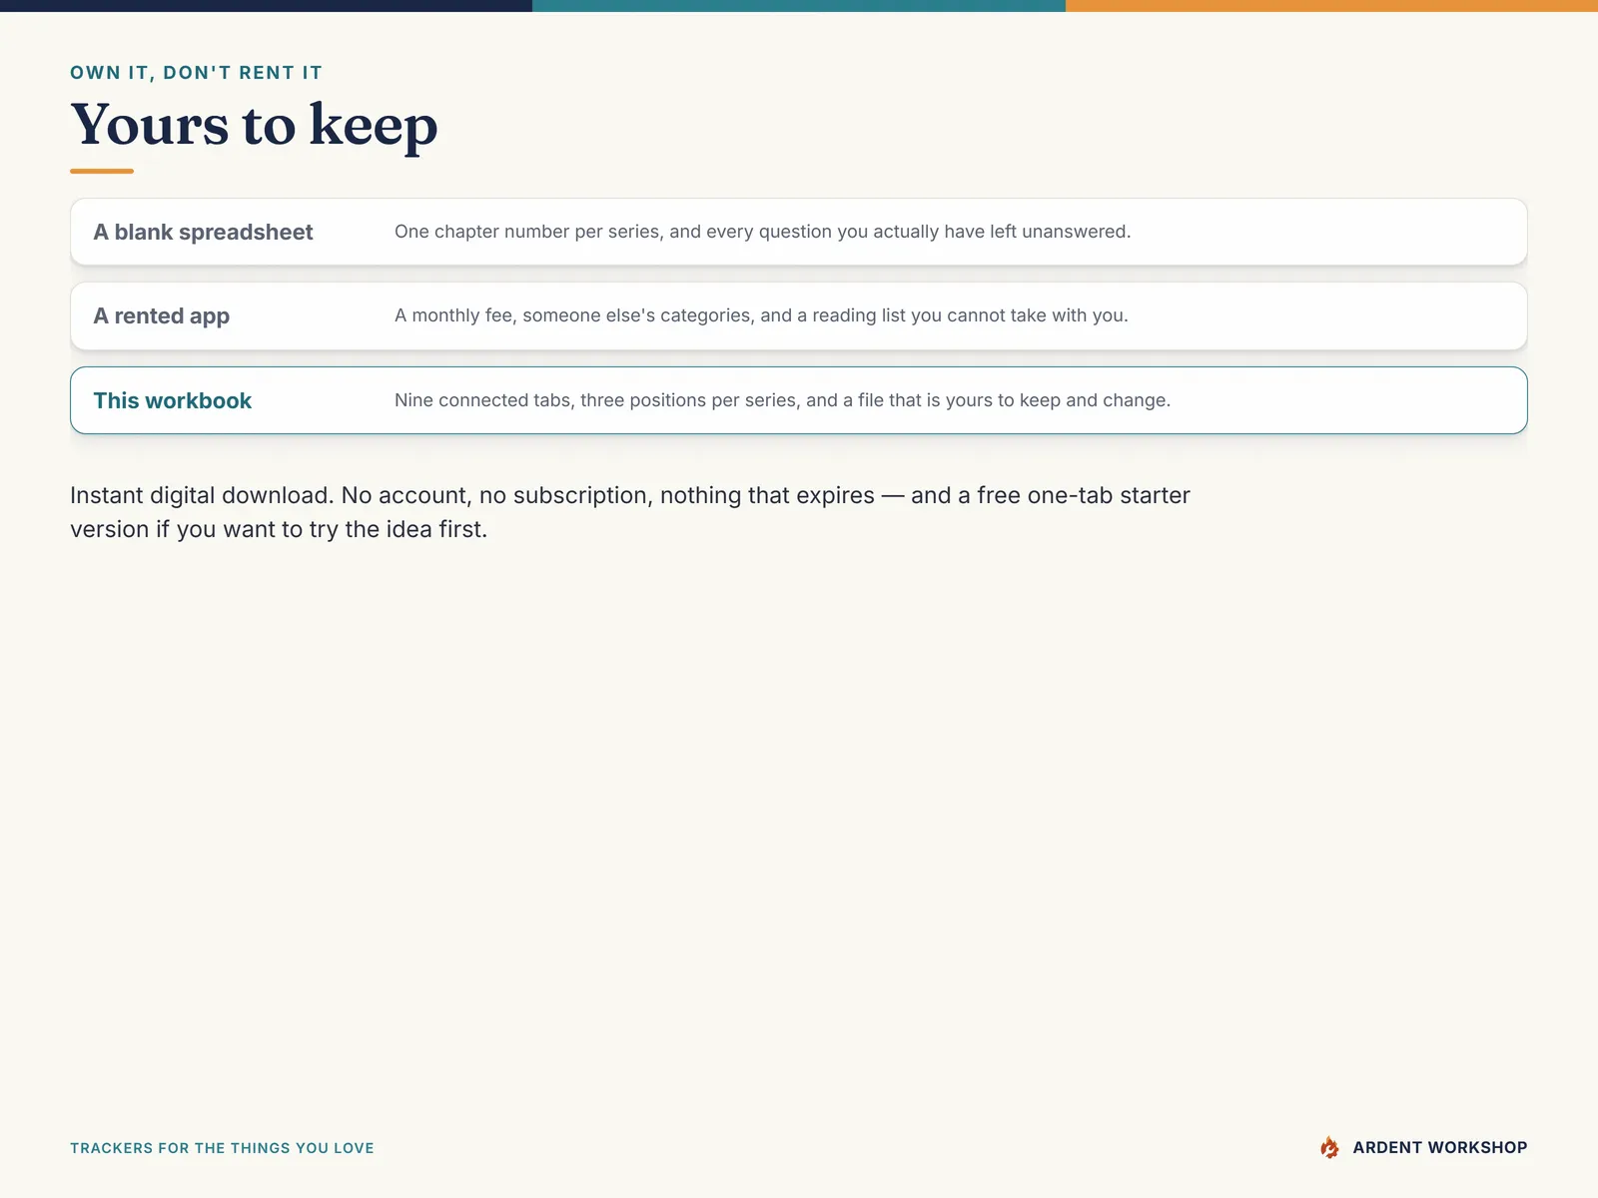
Task: Select the 'A blank spreadsheet' card heading
Action: click(x=203, y=232)
